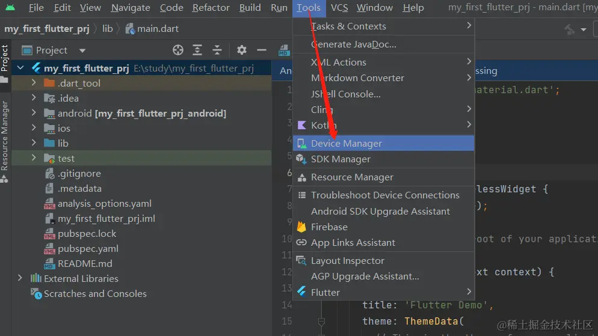Click the Resource Manager menu icon
Viewport: 598px width, 336px height.
301,177
